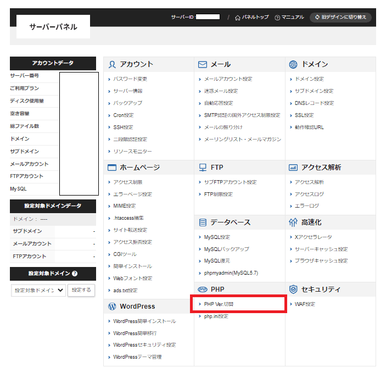Open サブドメイン設定
The height and width of the screenshot is (373, 386).
point(314,91)
